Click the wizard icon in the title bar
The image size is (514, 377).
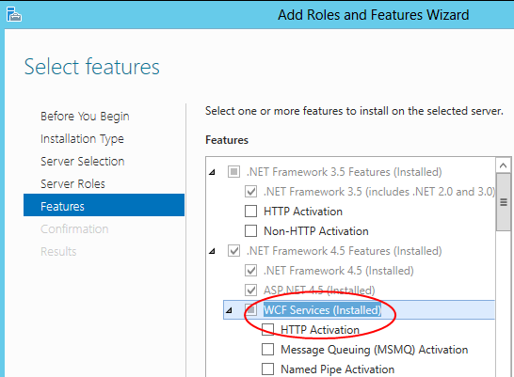pyautogui.click(x=14, y=14)
